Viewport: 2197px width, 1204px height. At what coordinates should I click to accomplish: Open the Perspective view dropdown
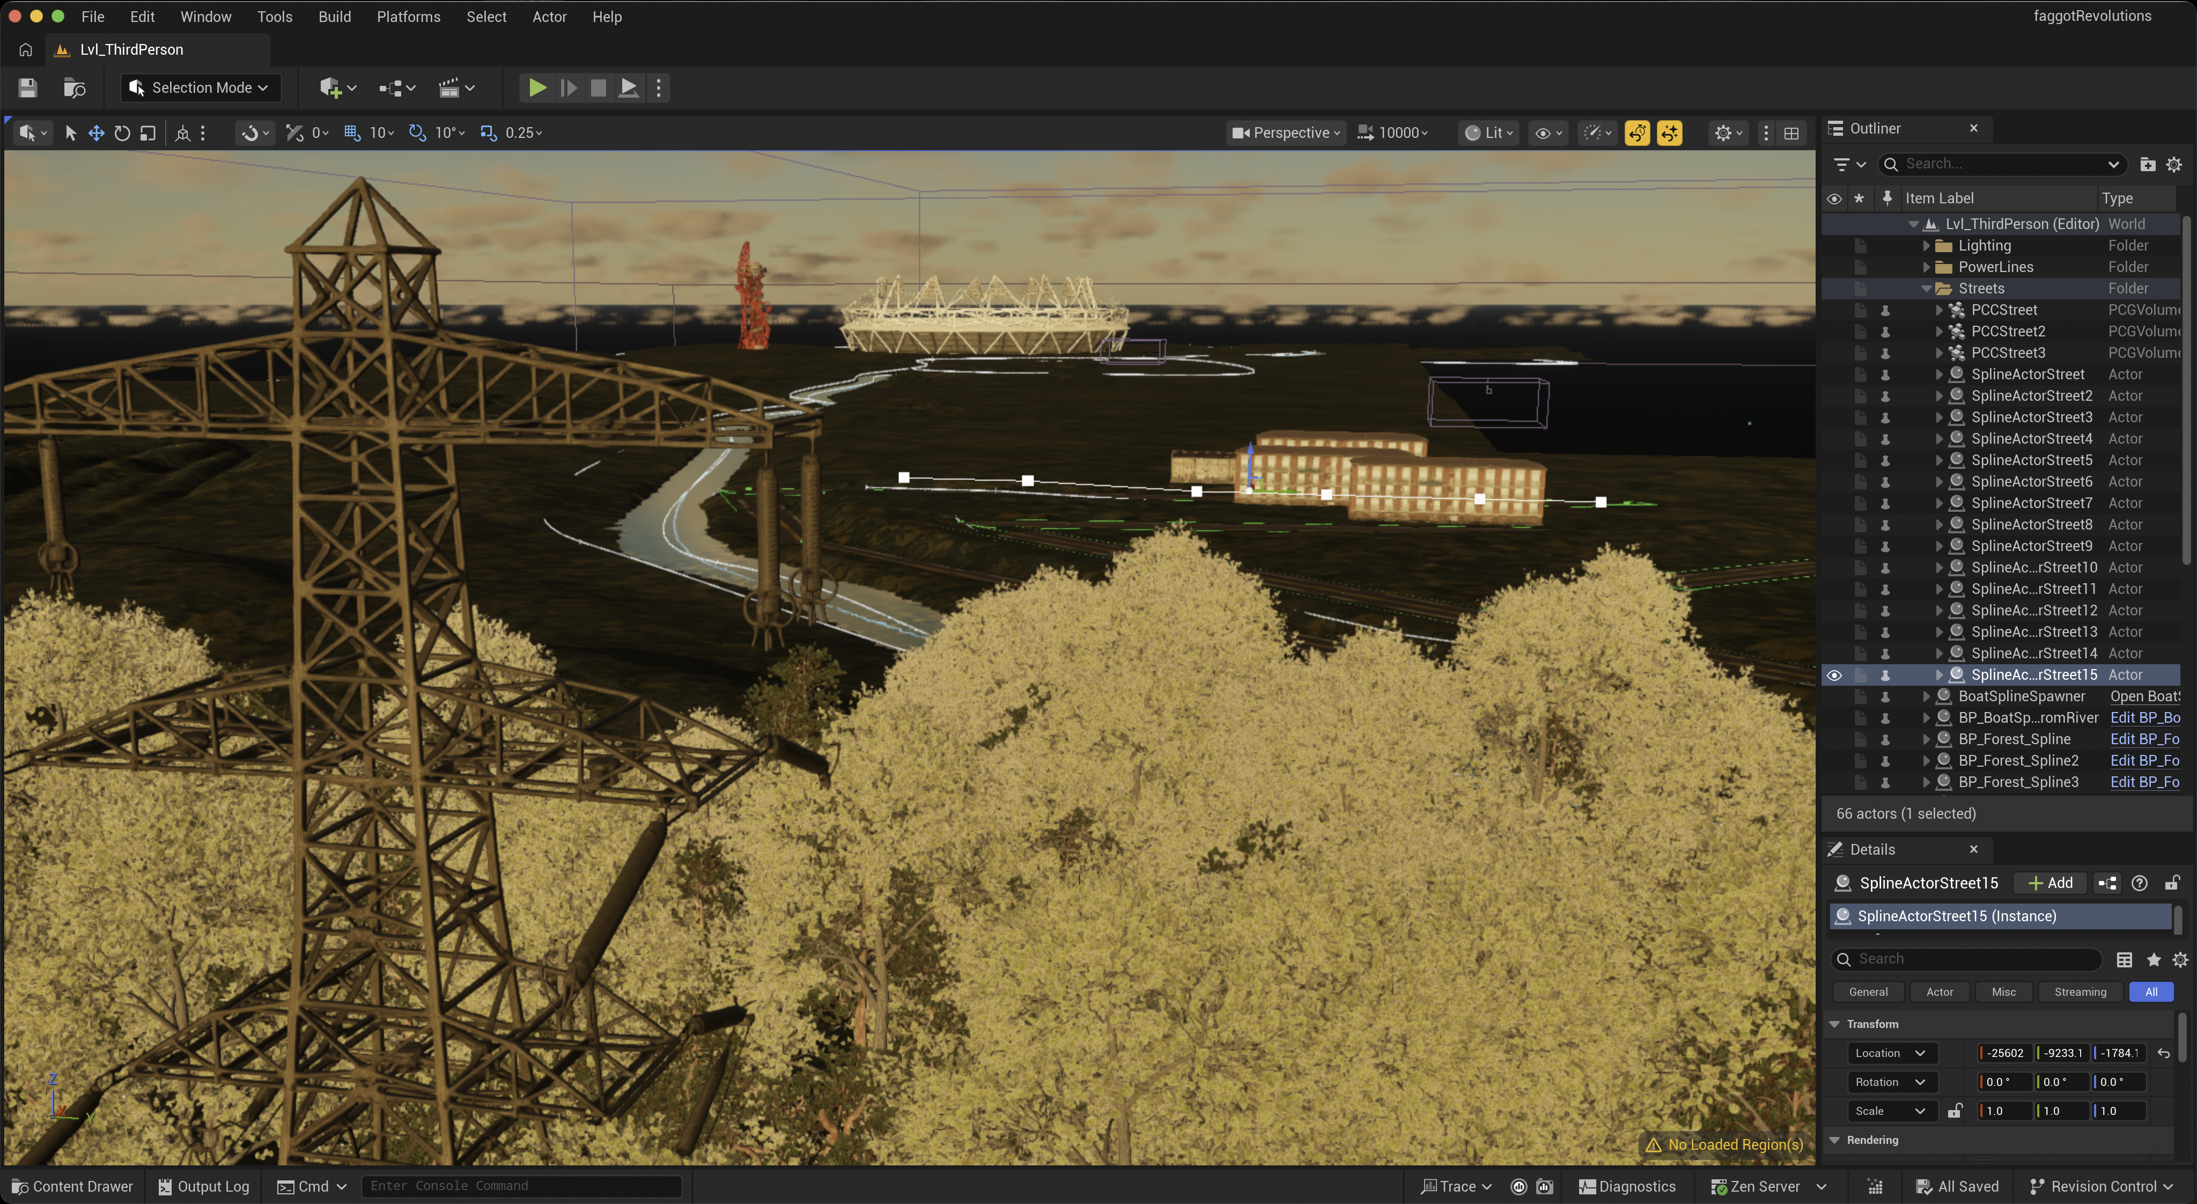1286,133
